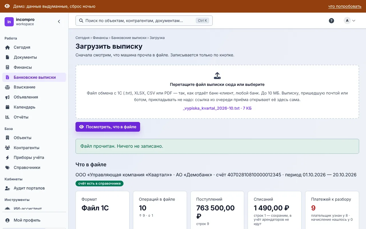366x229 pixels.
Task: Click the Объекты building icon
Action: [x=8, y=138]
